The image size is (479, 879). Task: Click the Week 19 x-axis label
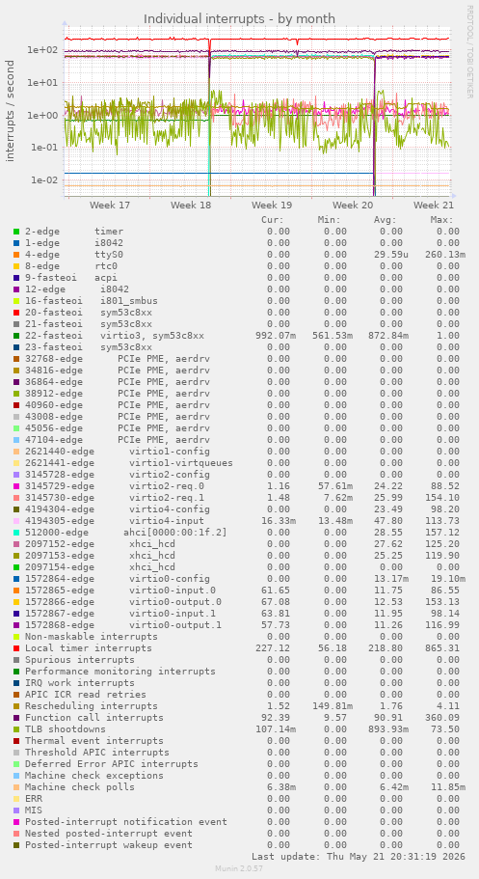click(x=272, y=206)
